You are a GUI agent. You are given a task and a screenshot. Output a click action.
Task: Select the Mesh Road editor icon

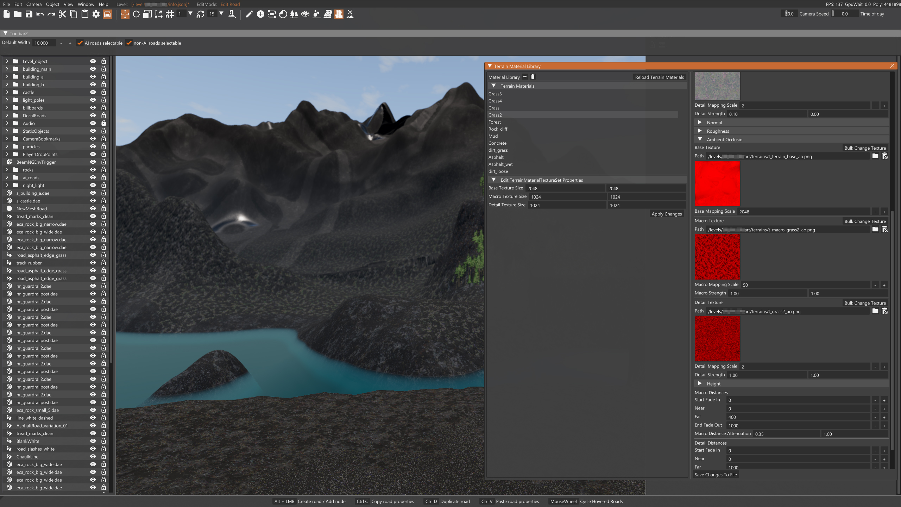click(x=305, y=14)
